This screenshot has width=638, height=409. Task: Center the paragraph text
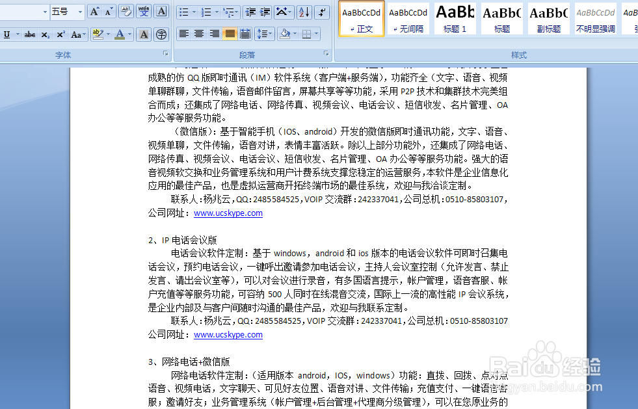tap(199, 34)
